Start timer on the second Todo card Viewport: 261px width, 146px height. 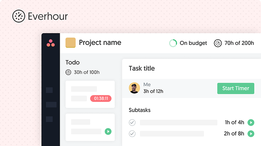click(108, 132)
